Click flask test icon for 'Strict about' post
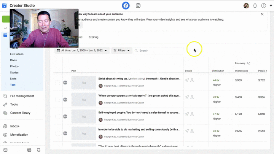 pyautogui.click(x=192, y=80)
